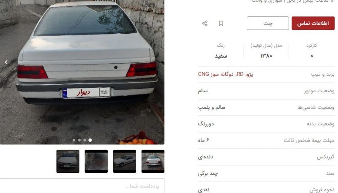This screenshot has width=338, height=193.
Task: Click the سالم و پلمپ chassis status row
Action: pyautogui.click(x=266, y=107)
